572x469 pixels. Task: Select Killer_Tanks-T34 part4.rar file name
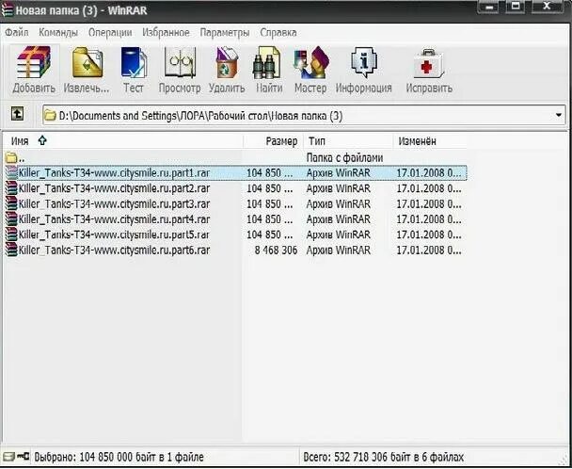click(x=114, y=218)
